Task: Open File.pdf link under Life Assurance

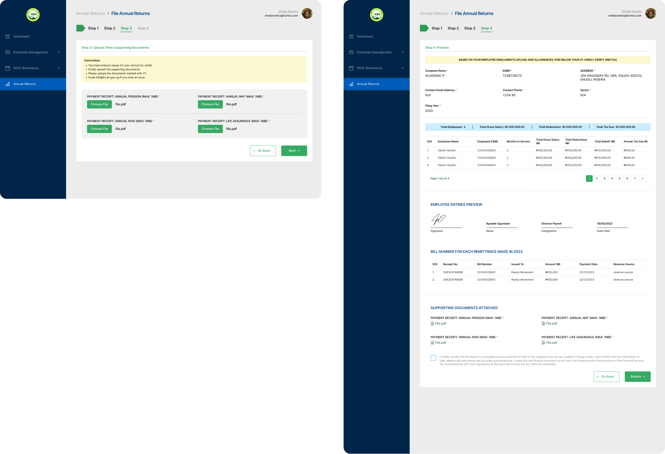Action: [x=551, y=343]
